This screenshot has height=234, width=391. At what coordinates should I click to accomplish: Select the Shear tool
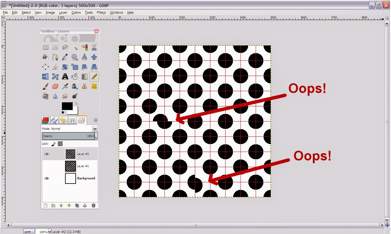(x=85, y=67)
